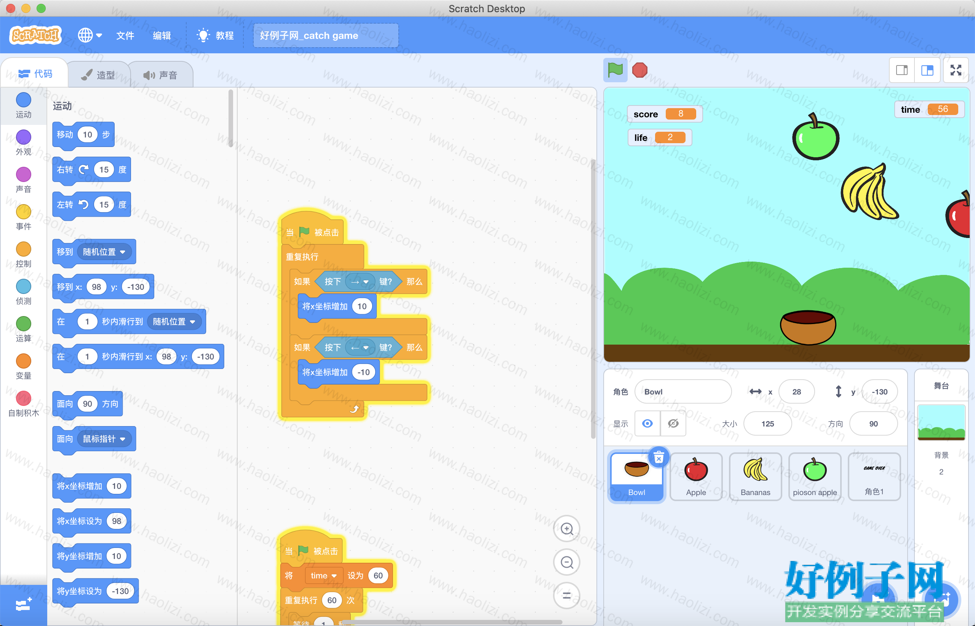Click the 移动 10 步 block
The height and width of the screenshot is (626, 975).
[x=83, y=134]
